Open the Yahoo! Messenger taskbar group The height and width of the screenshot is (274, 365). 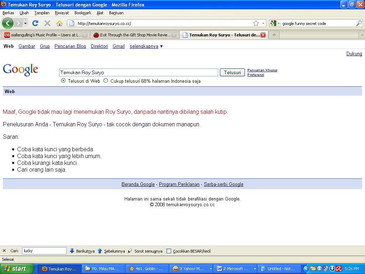coord(191,269)
